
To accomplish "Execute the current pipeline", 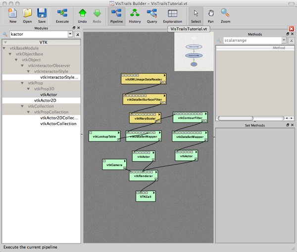I will tap(62, 16).
